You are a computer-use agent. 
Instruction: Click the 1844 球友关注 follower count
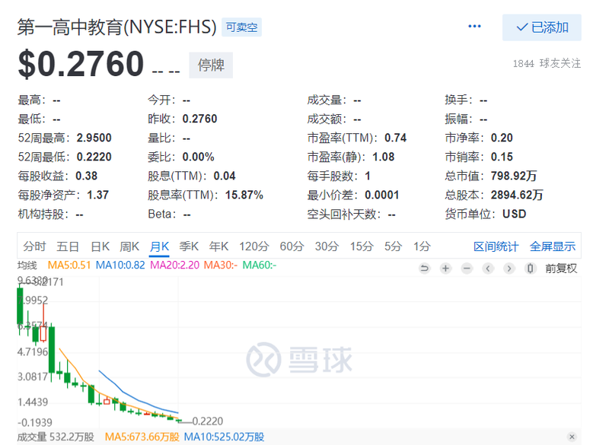click(547, 63)
